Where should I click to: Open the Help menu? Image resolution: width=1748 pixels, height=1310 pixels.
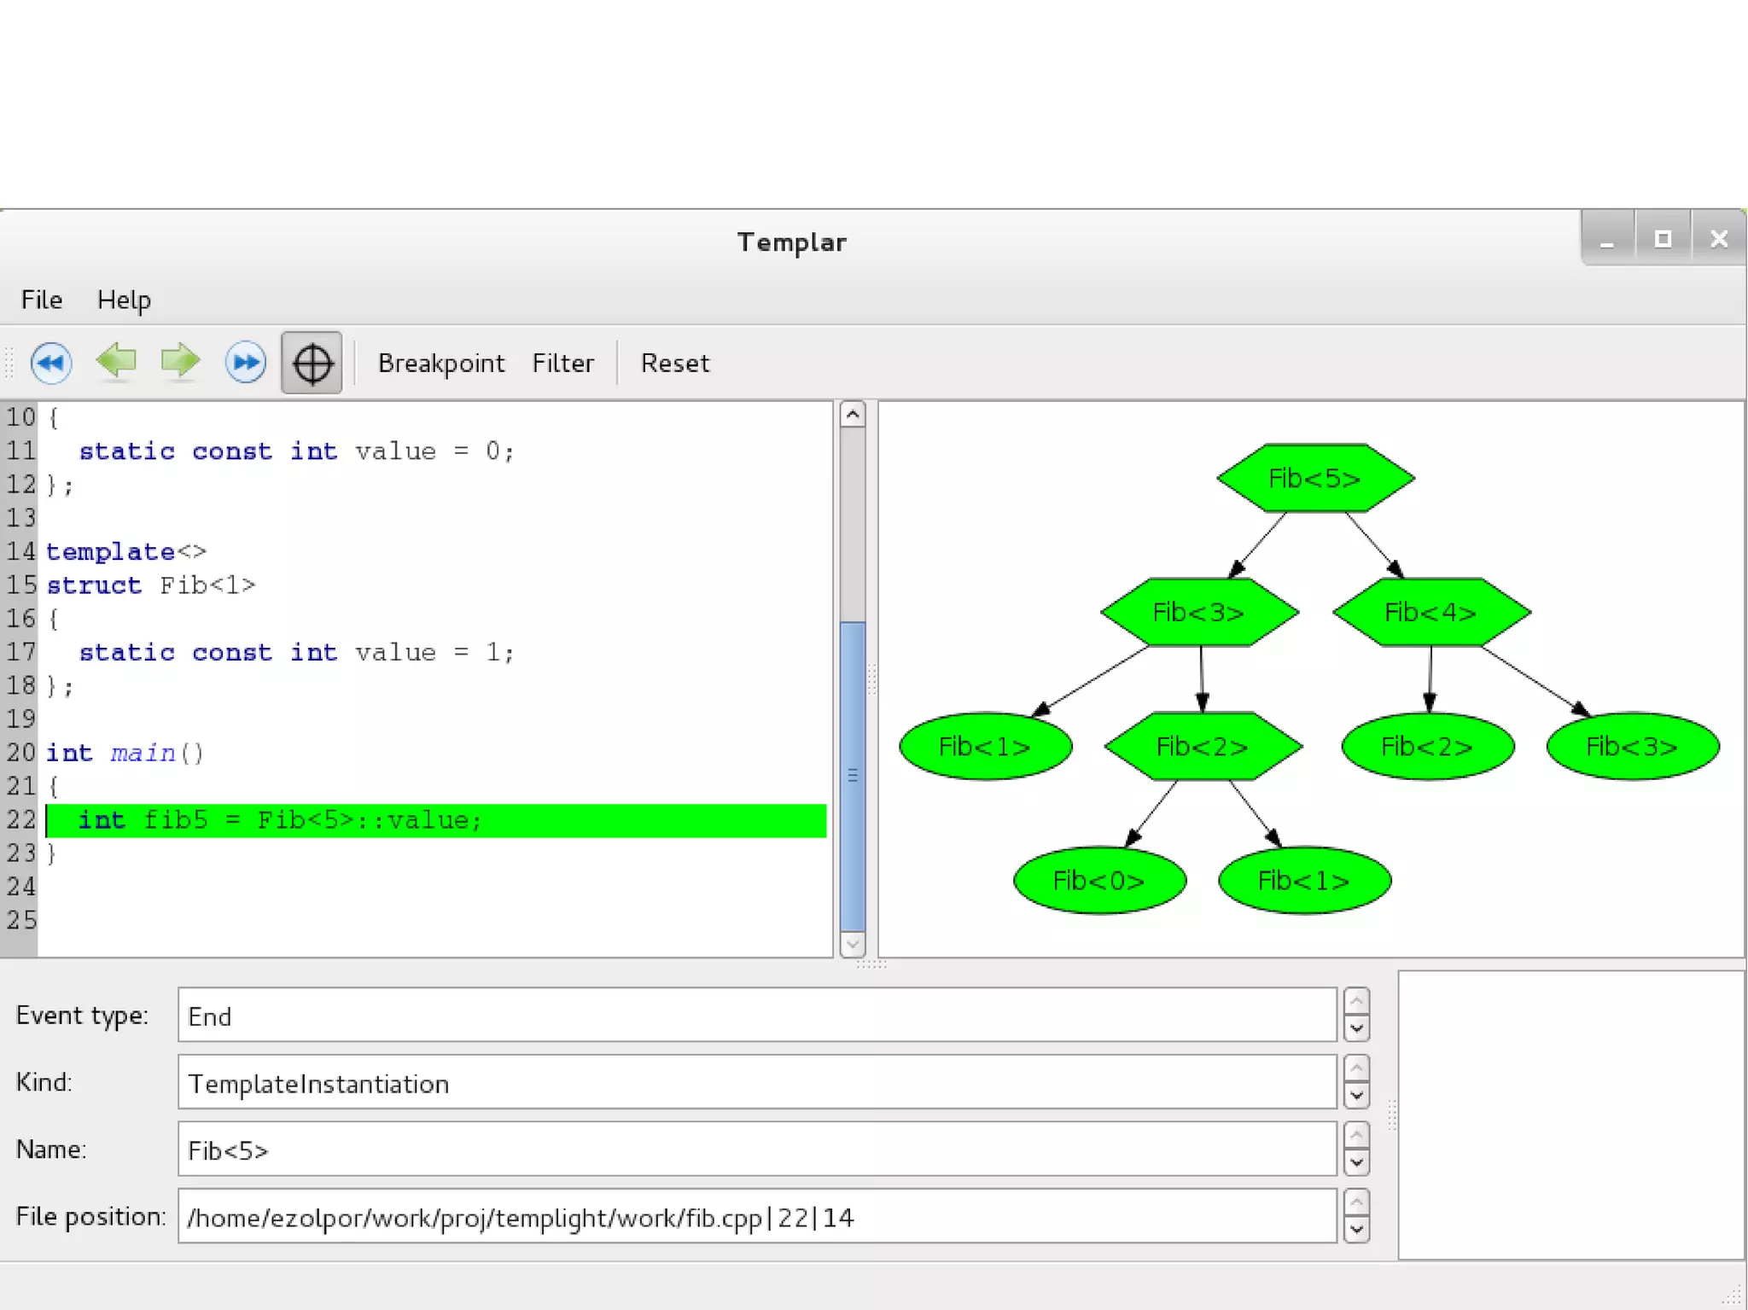pyautogui.click(x=124, y=300)
